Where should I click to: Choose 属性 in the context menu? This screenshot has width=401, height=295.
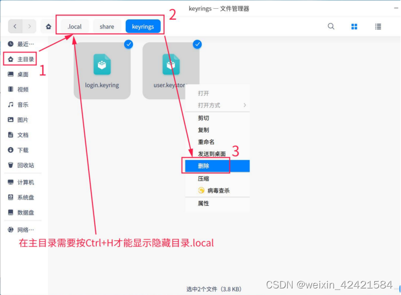217,204
